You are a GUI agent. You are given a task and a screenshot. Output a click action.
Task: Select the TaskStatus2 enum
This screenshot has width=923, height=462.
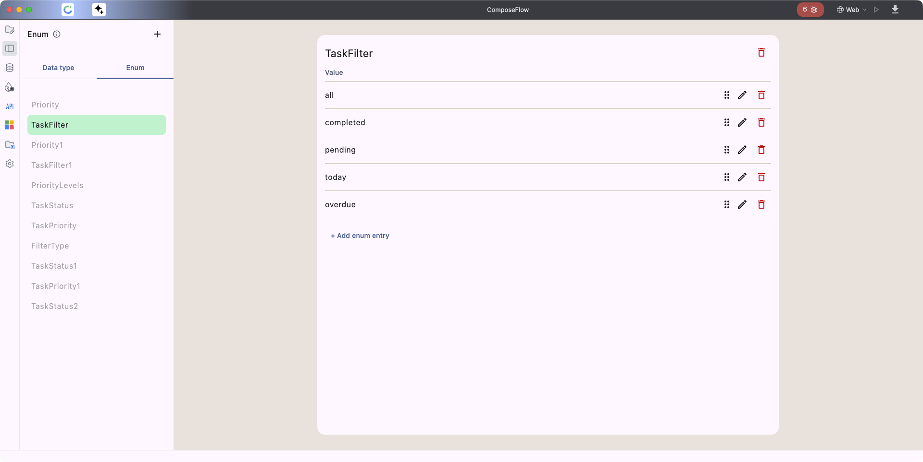tap(97, 306)
